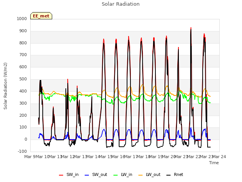
Task: Click the Mar 9 x-axis label
Action: click(x=29, y=157)
